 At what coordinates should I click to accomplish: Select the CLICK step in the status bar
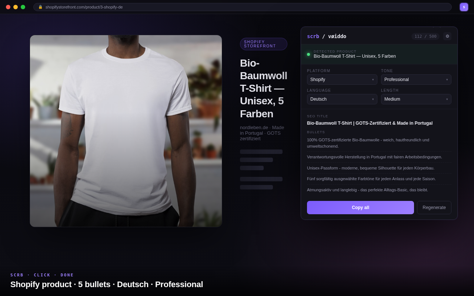pyautogui.click(x=42, y=275)
